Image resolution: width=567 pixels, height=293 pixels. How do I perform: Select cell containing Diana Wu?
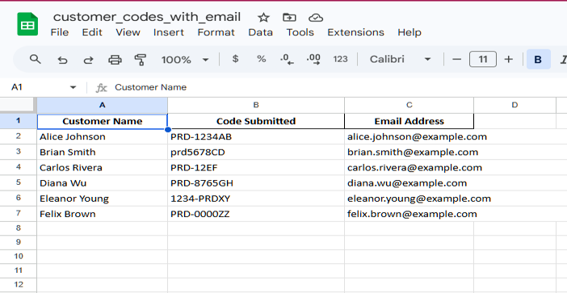coord(103,183)
